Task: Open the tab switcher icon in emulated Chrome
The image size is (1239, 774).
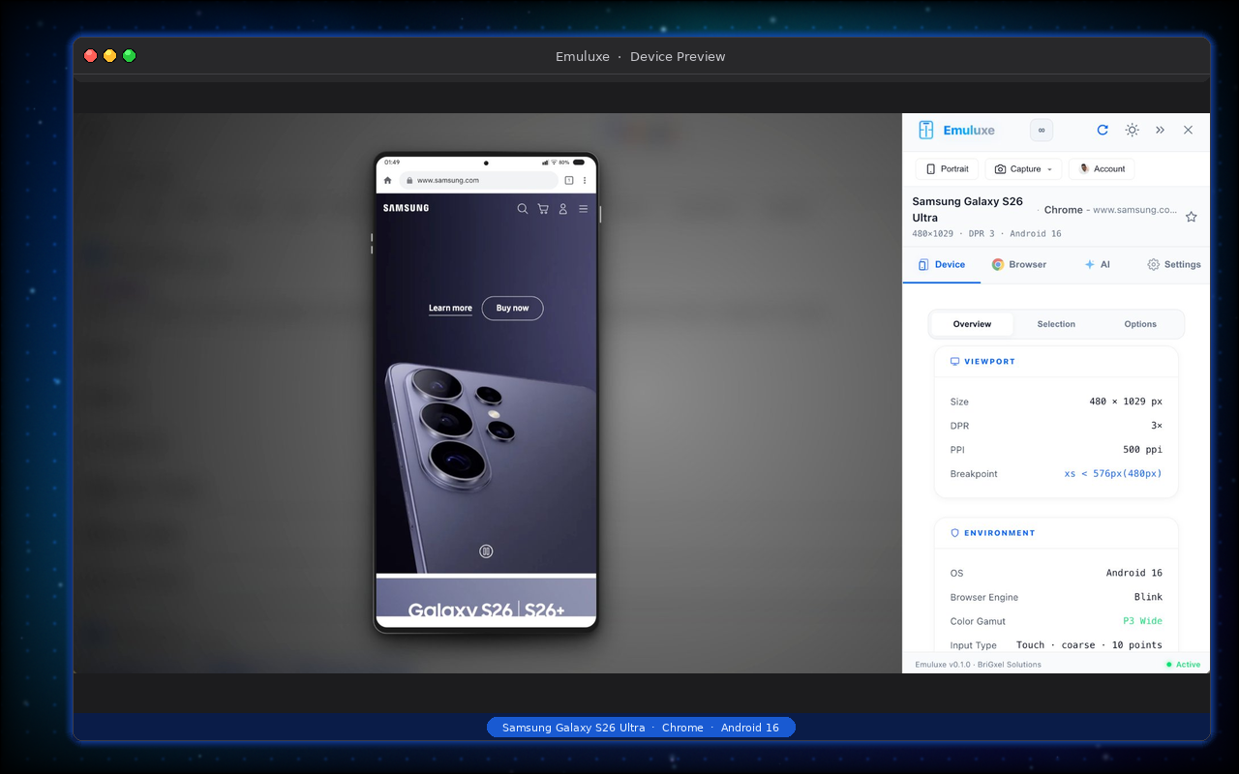Action: [x=569, y=180]
